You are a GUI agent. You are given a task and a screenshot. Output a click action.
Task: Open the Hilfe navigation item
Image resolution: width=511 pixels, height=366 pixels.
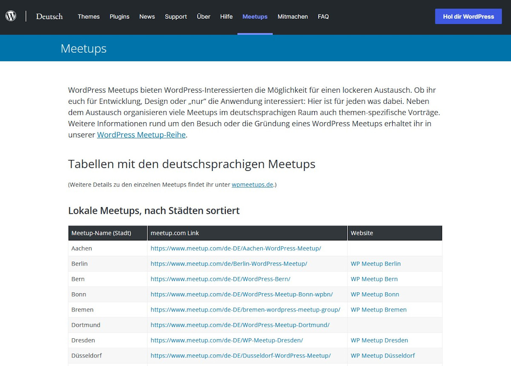pos(227,17)
